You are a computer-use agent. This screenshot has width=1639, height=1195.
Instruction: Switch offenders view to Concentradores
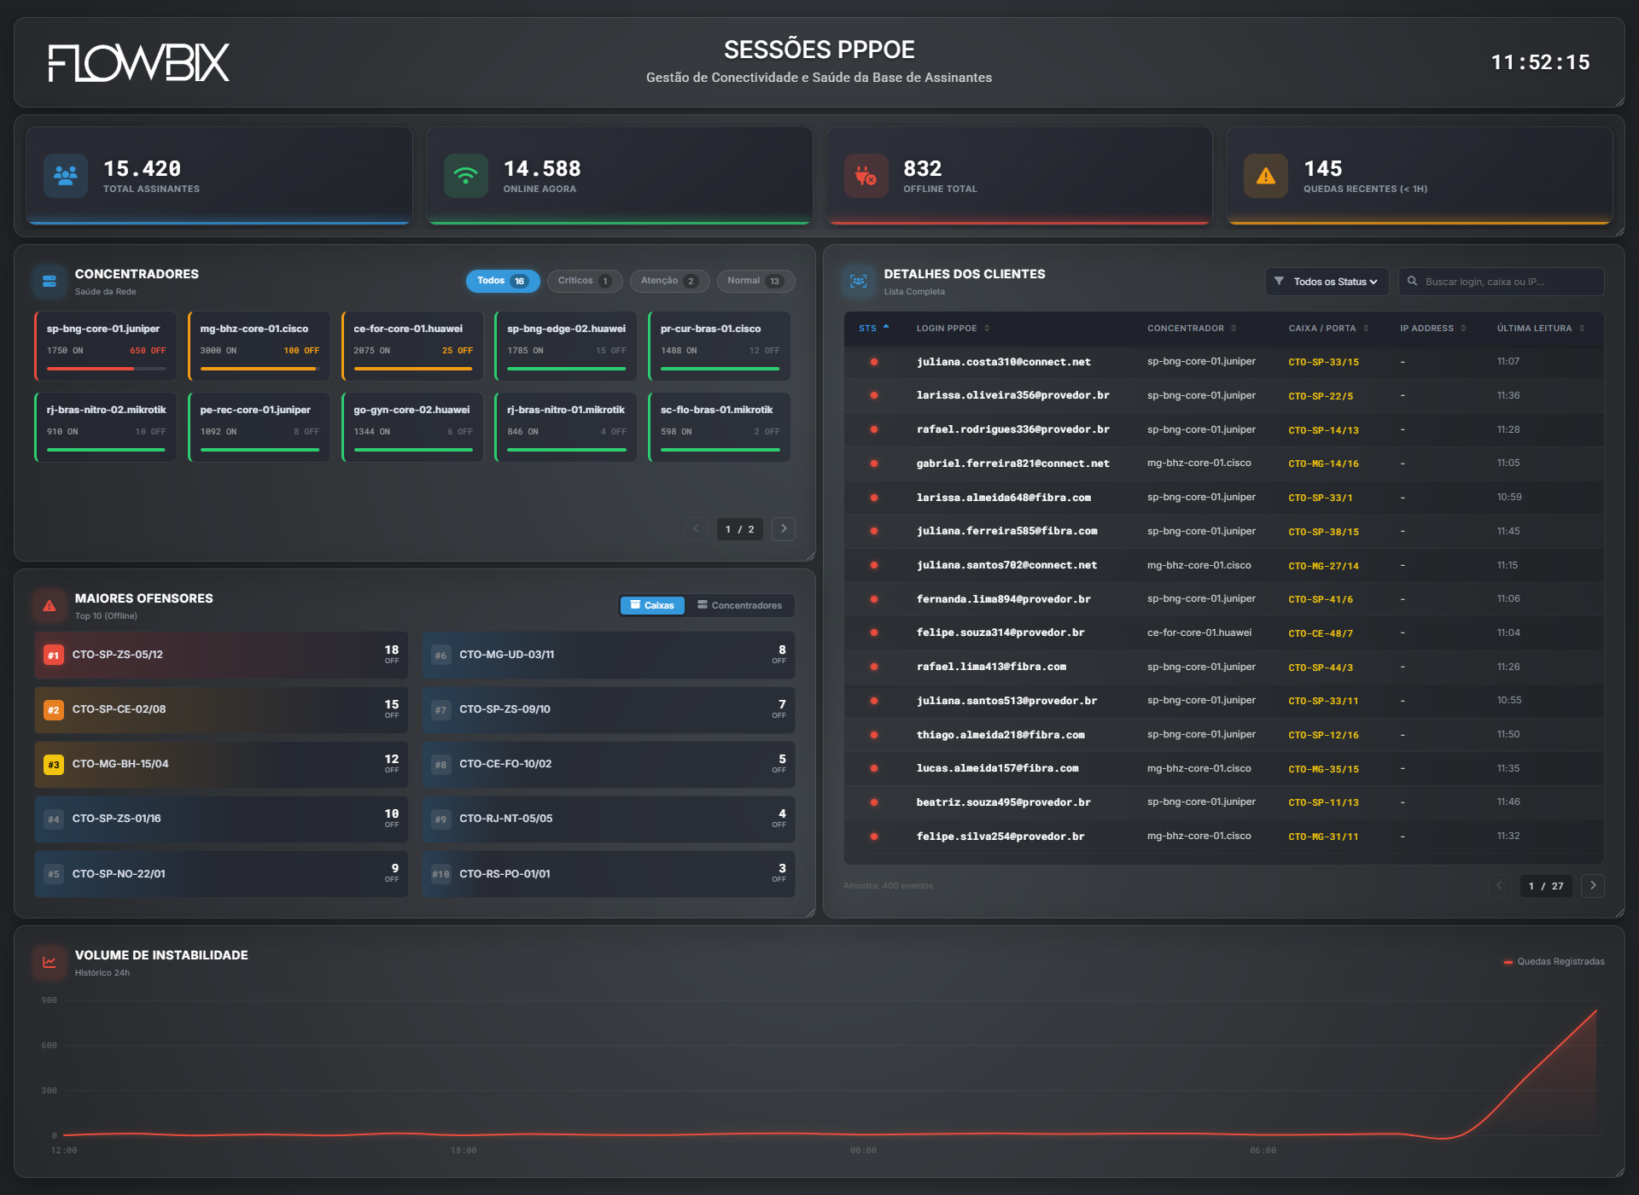739,605
